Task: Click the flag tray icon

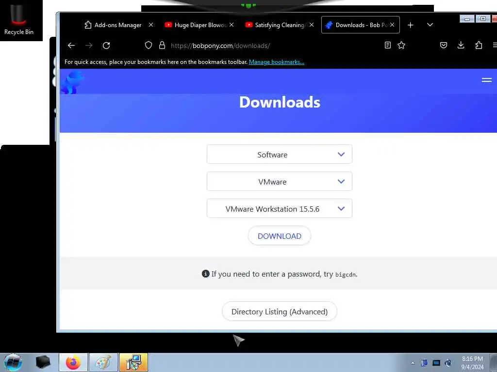Action: coord(424,363)
